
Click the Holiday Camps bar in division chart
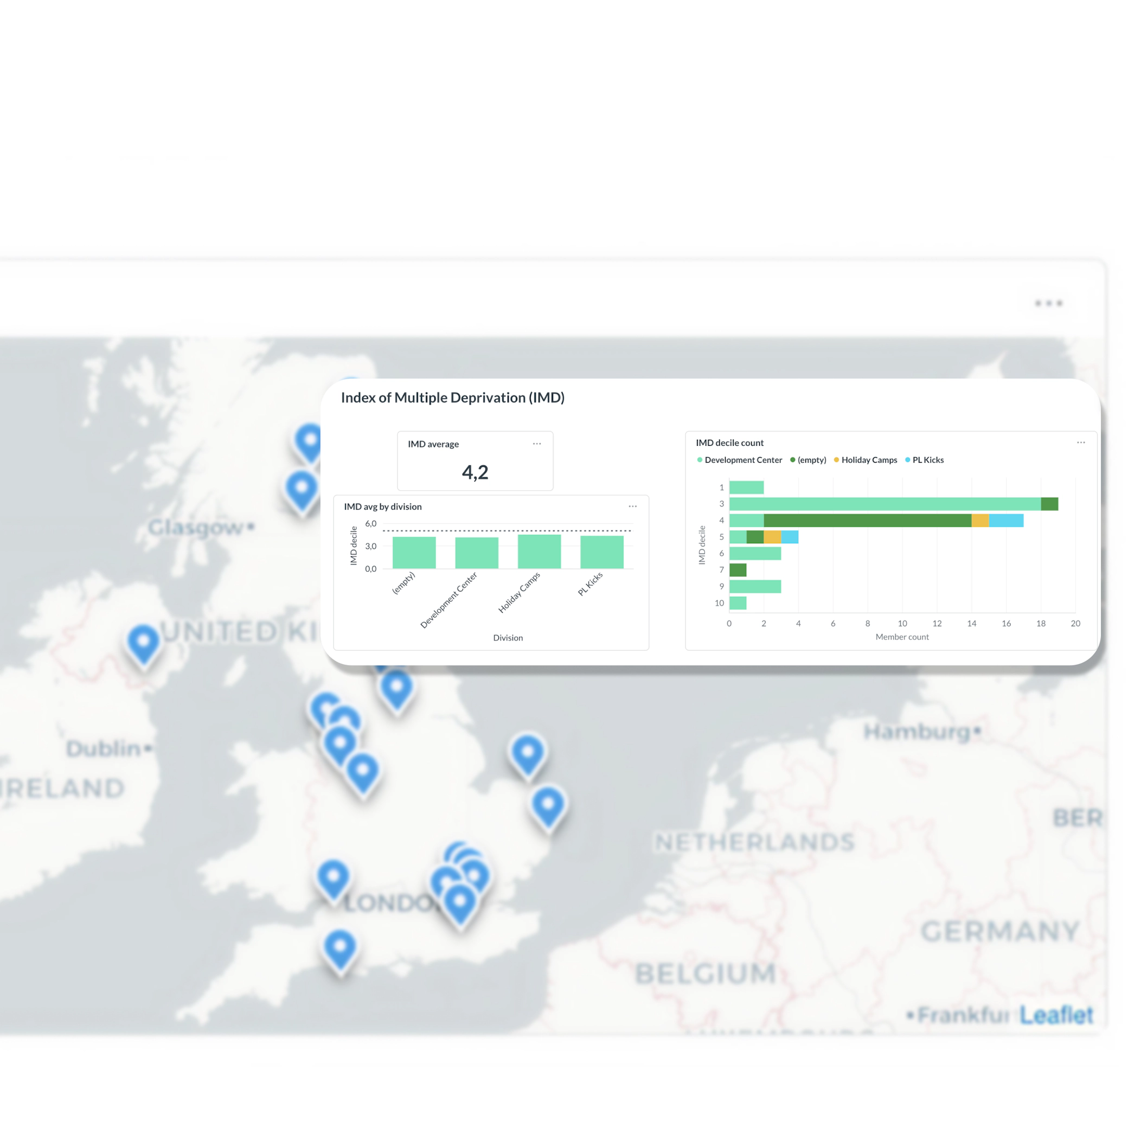(x=539, y=551)
